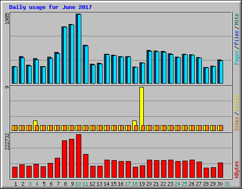Viewport: 242px width, 189px height.
Task: Select day "9" on the x-axis
Action: (72, 184)
